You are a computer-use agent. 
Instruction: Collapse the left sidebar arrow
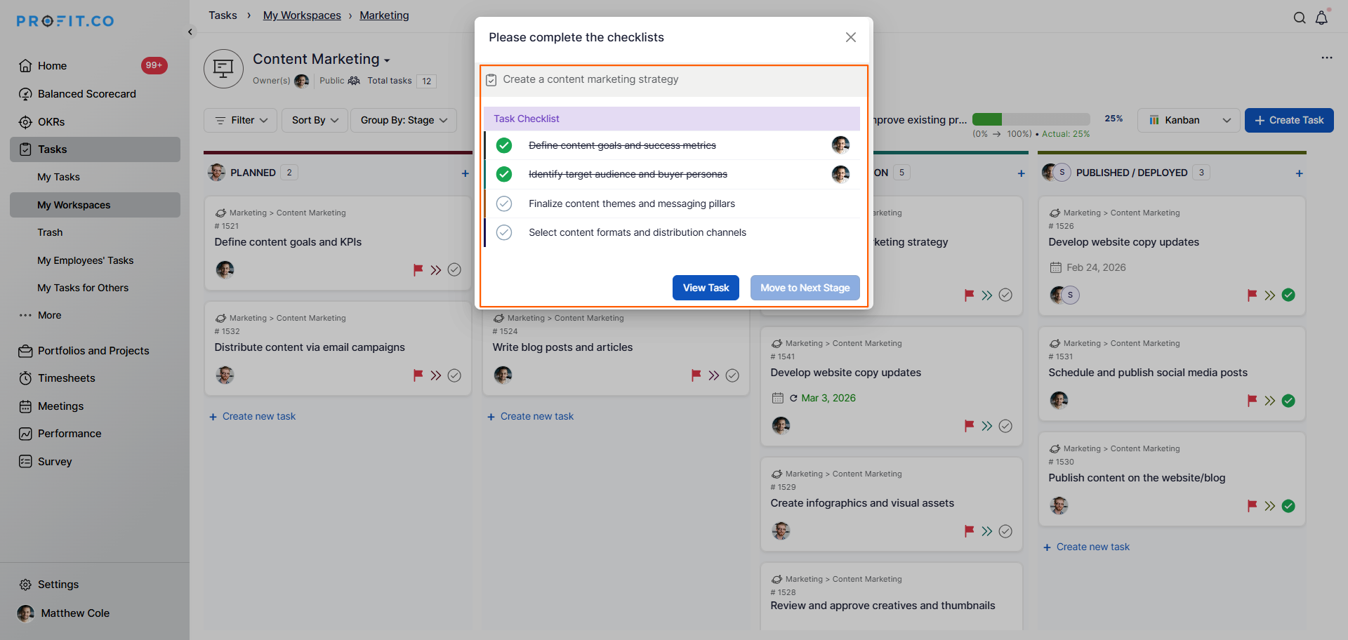point(190,32)
